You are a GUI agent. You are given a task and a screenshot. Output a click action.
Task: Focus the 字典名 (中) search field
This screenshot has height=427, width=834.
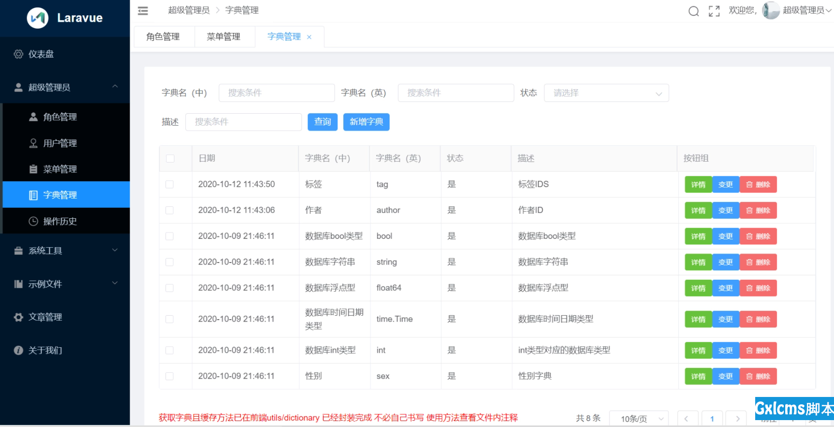point(277,93)
